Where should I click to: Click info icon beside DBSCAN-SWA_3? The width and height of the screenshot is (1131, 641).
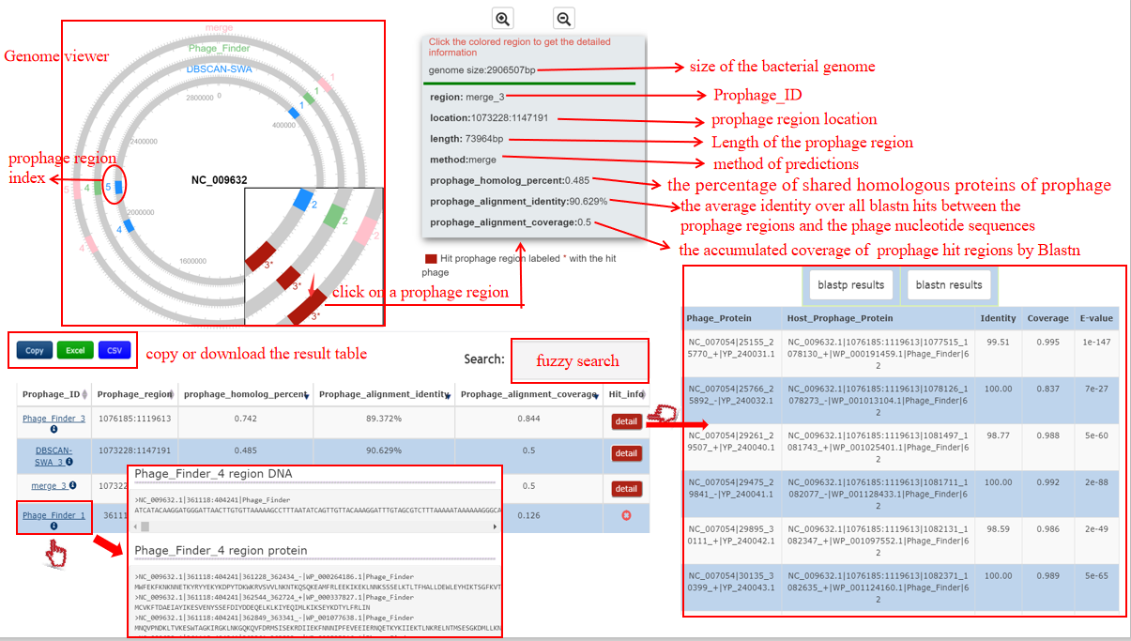69,462
